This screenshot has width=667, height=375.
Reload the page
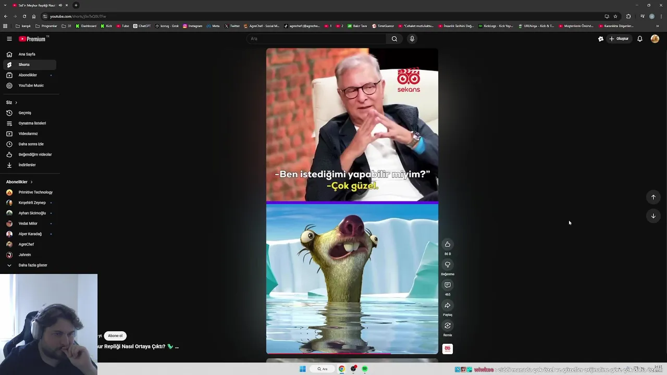[x=24, y=16]
